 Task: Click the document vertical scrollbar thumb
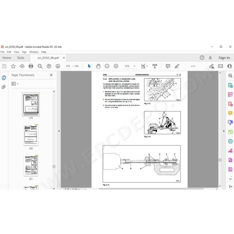pos(220,160)
